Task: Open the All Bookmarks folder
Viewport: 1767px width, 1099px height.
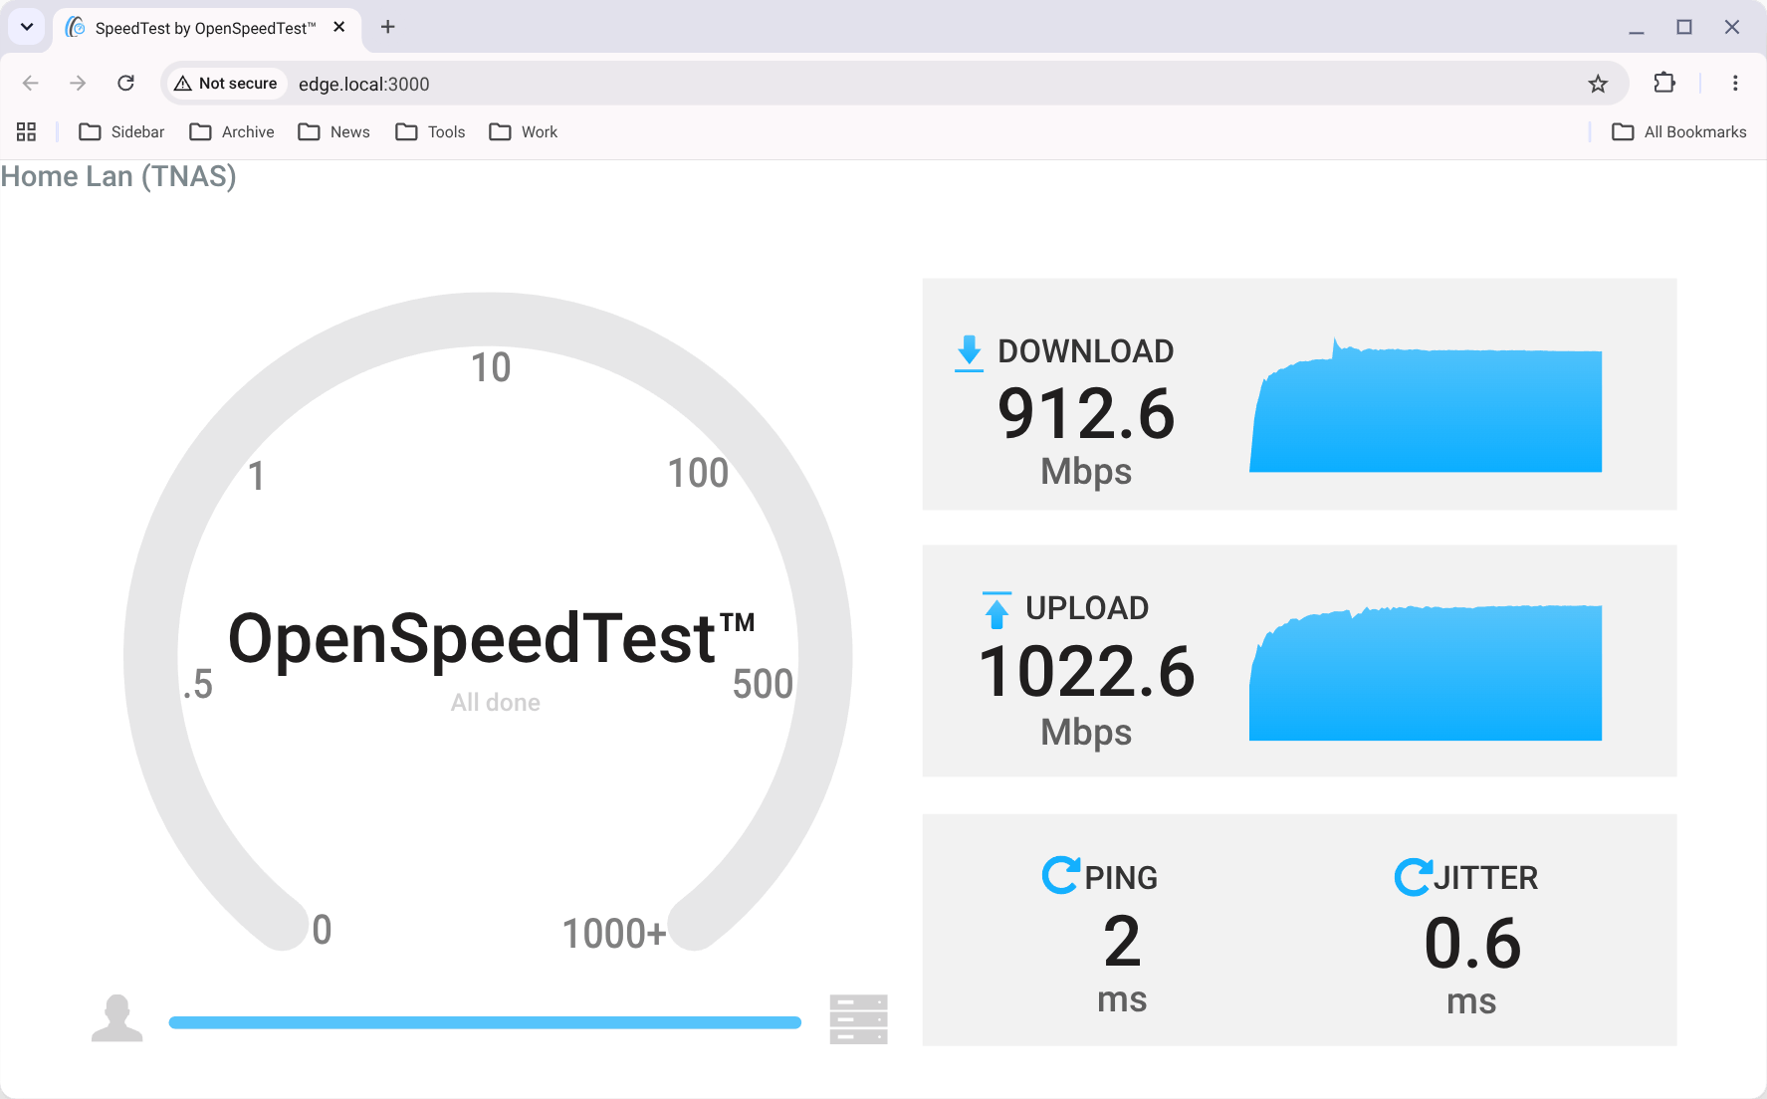Action: pyautogui.click(x=1679, y=131)
